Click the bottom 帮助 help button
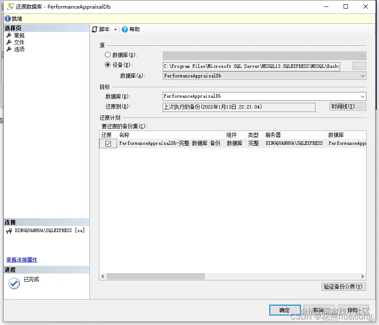Viewport: 379px width, 325px height. 353,310
